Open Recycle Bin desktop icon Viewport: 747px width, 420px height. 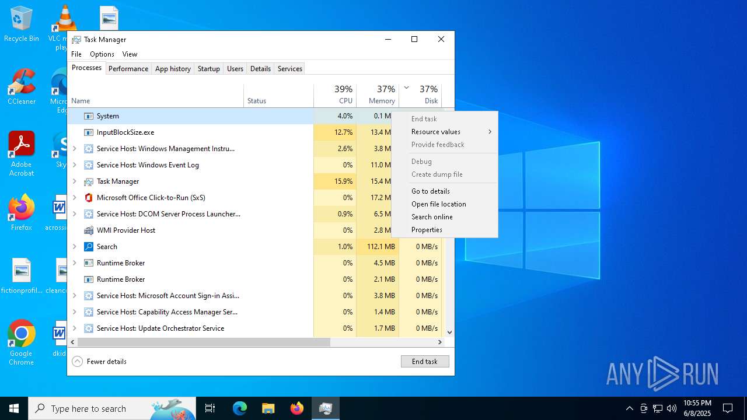22,24
